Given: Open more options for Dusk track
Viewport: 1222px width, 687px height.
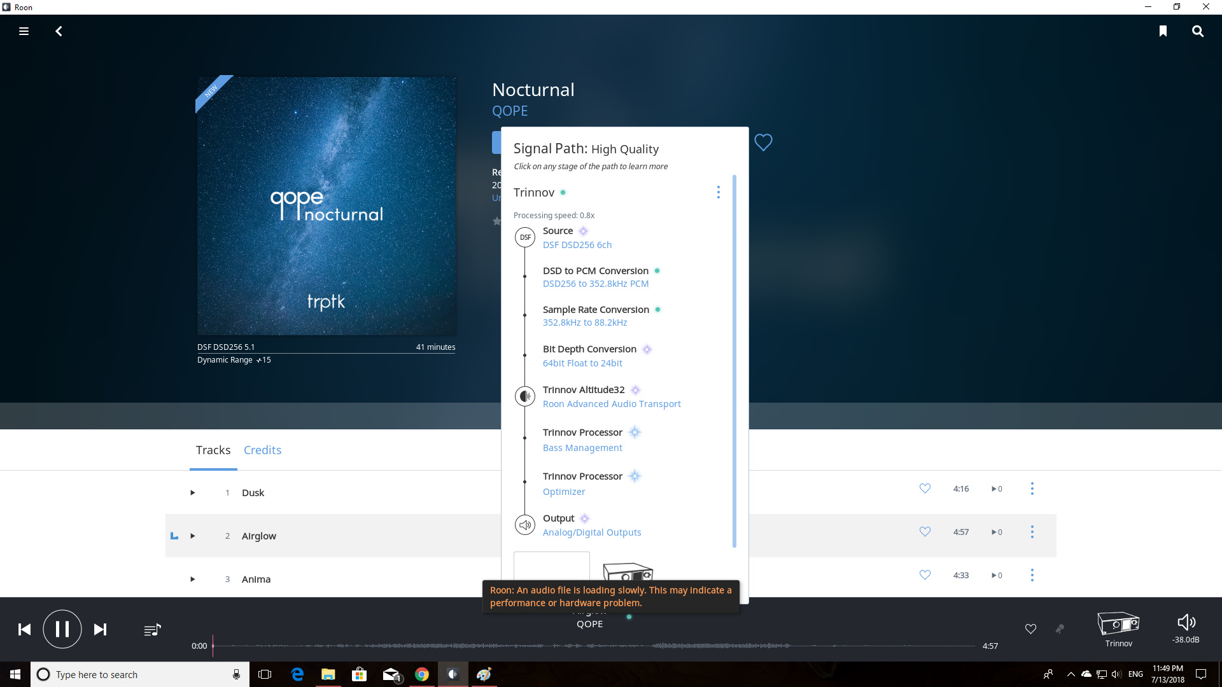Looking at the screenshot, I should [1032, 489].
